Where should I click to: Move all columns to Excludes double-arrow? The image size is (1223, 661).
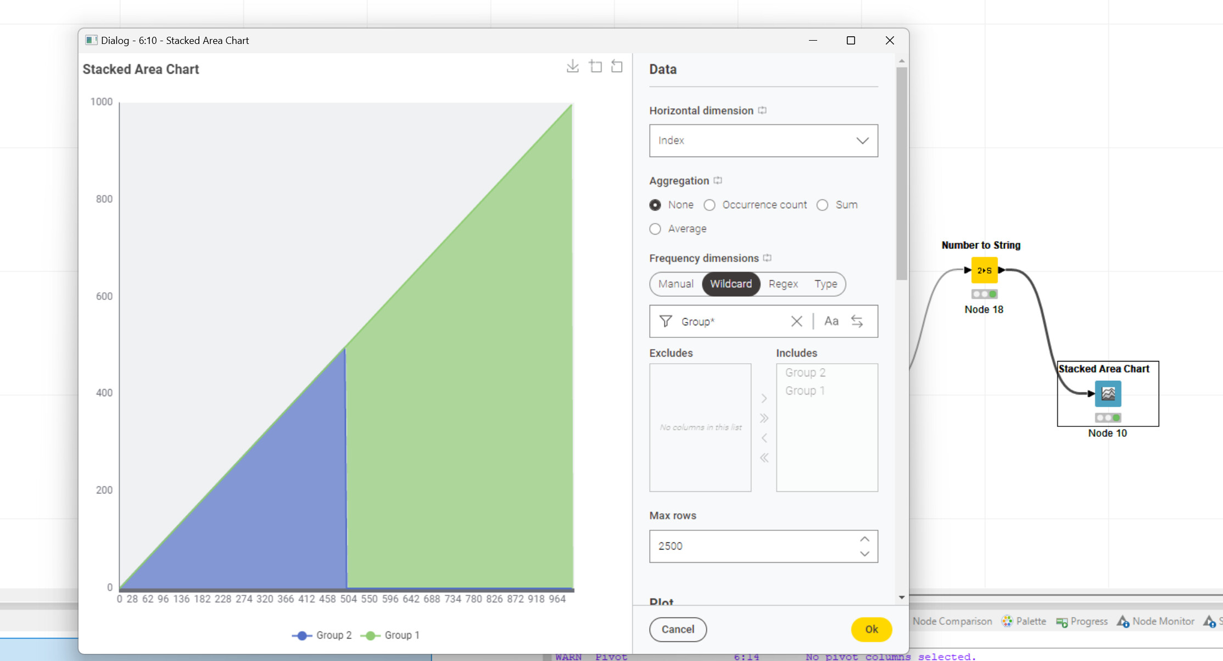coord(764,458)
